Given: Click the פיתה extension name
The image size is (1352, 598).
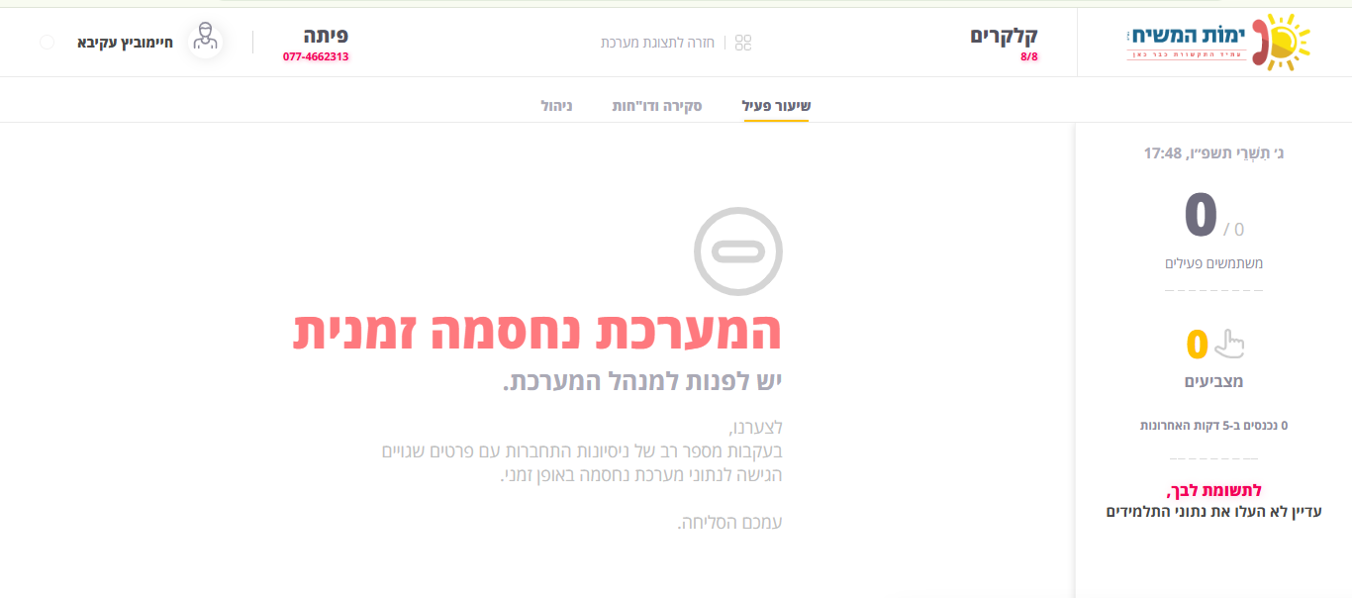Looking at the screenshot, I should pyautogui.click(x=326, y=36).
